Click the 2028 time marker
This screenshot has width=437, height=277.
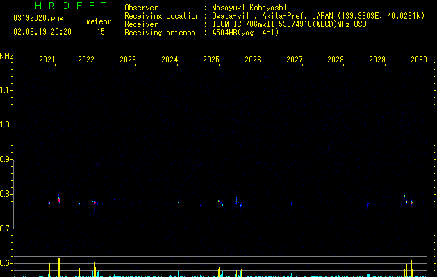[x=336, y=60]
